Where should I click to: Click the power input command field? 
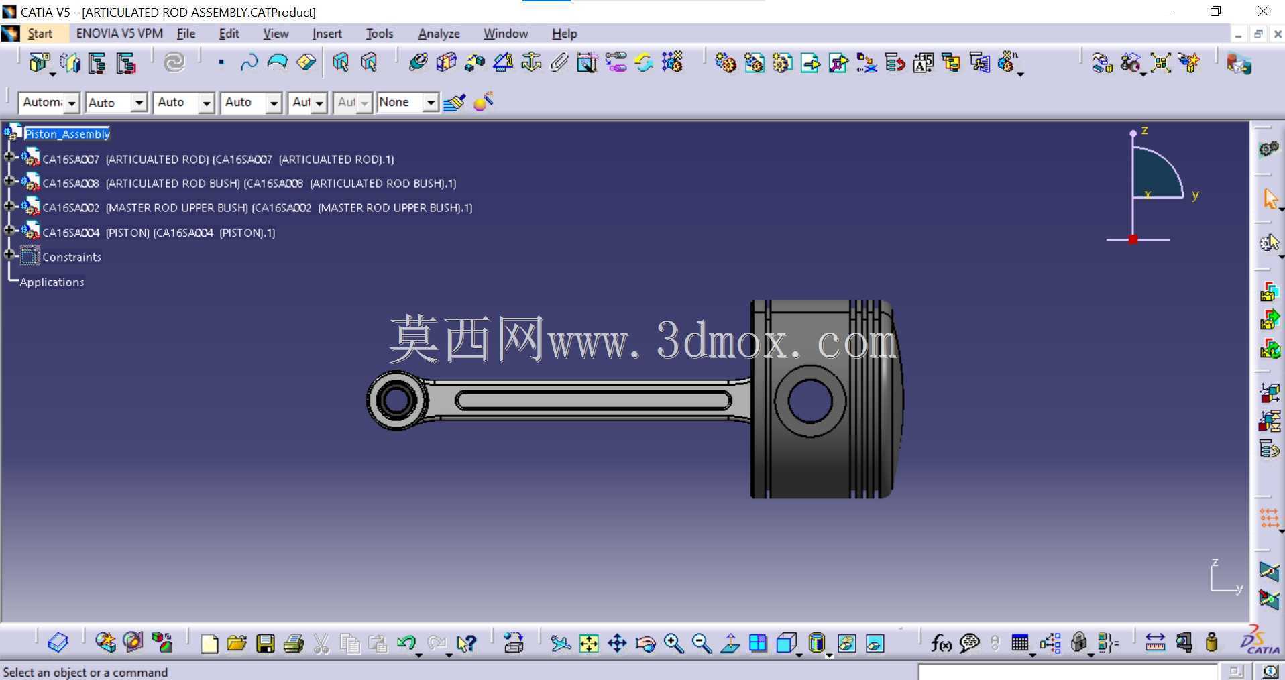pyautogui.click(x=1067, y=671)
